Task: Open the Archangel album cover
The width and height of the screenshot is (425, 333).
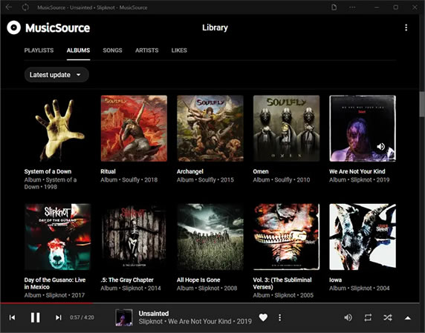Action: coord(210,128)
